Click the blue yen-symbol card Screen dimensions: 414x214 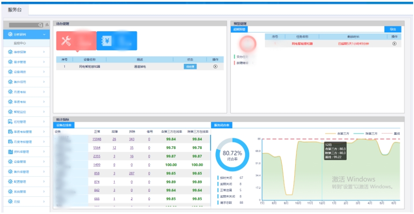click(116, 41)
